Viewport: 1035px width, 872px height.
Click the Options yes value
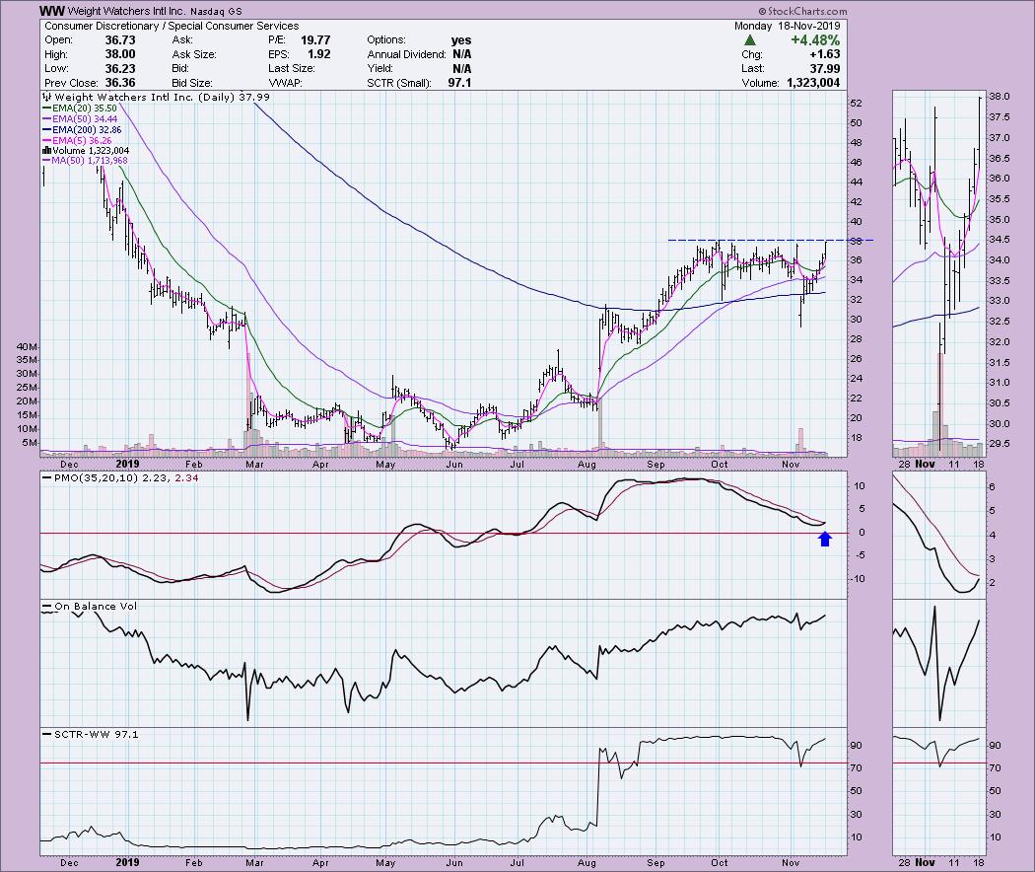point(461,40)
